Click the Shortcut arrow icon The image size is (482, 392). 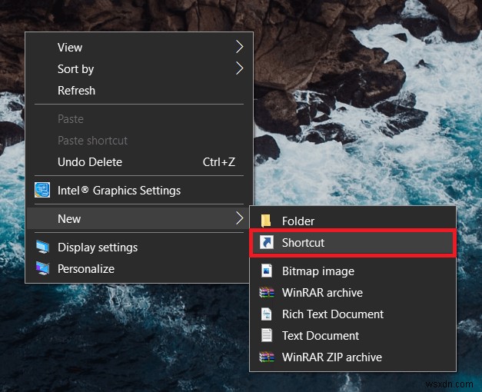266,243
